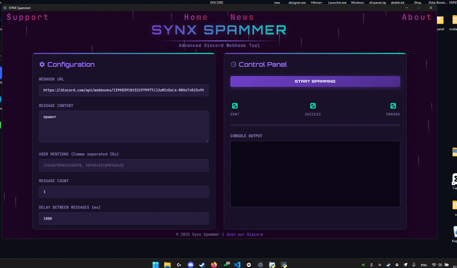
Task: Open Logitech G HUB from taskbar
Action: click(x=179, y=265)
